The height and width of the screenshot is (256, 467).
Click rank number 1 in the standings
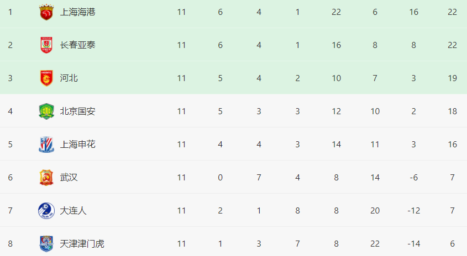(10, 12)
